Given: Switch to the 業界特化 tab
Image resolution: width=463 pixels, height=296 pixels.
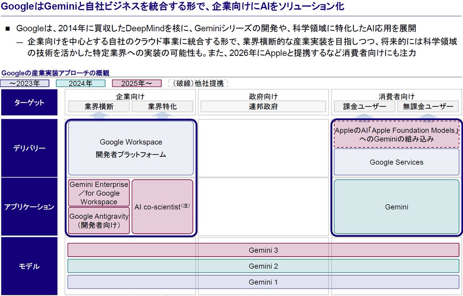Looking at the screenshot, I should click(x=162, y=106).
